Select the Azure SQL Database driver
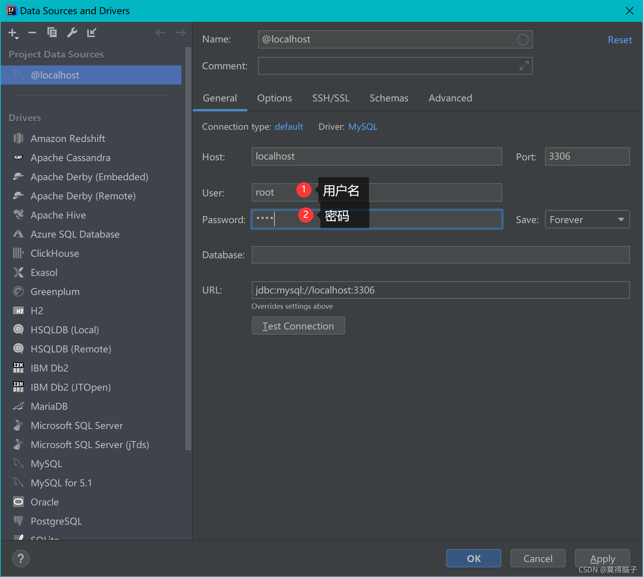 (91, 234)
